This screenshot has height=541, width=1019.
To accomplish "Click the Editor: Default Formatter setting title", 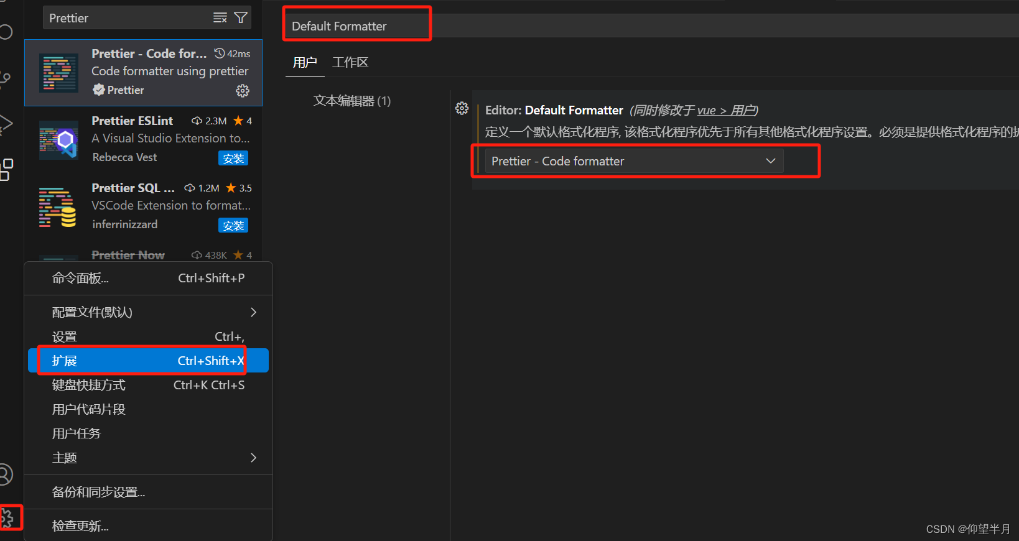I will pos(554,110).
